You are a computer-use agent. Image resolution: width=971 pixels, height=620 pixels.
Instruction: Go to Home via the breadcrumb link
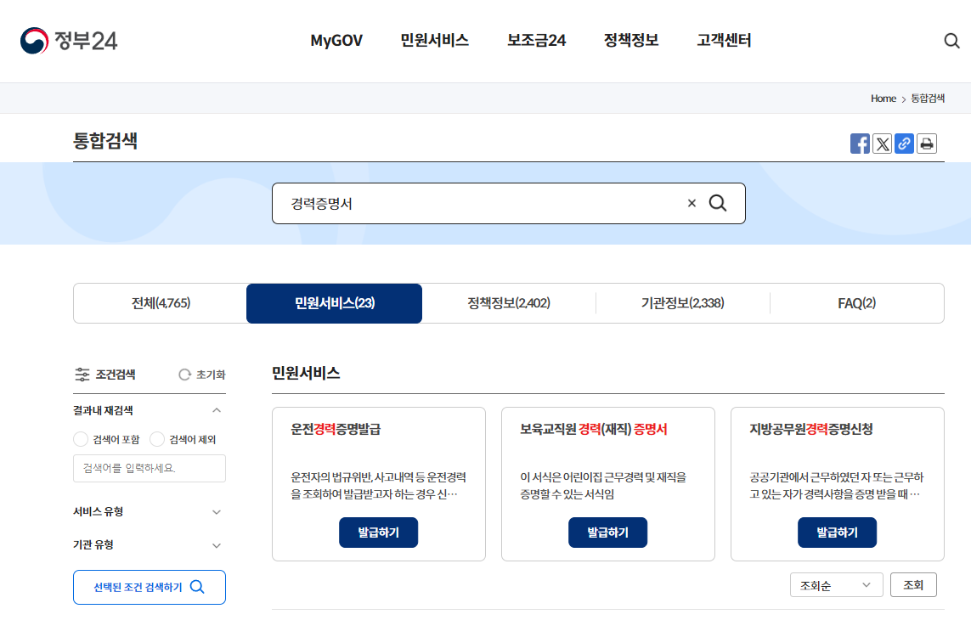click(883, 98)
